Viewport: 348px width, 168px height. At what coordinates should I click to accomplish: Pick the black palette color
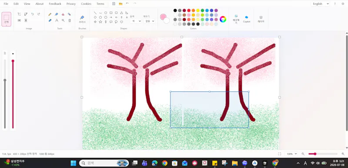tap(175, 10)
